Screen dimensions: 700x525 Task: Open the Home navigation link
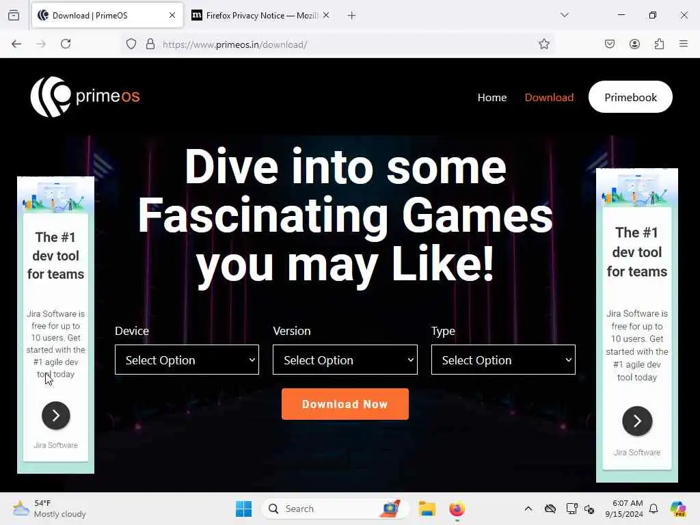coord(492,97)
